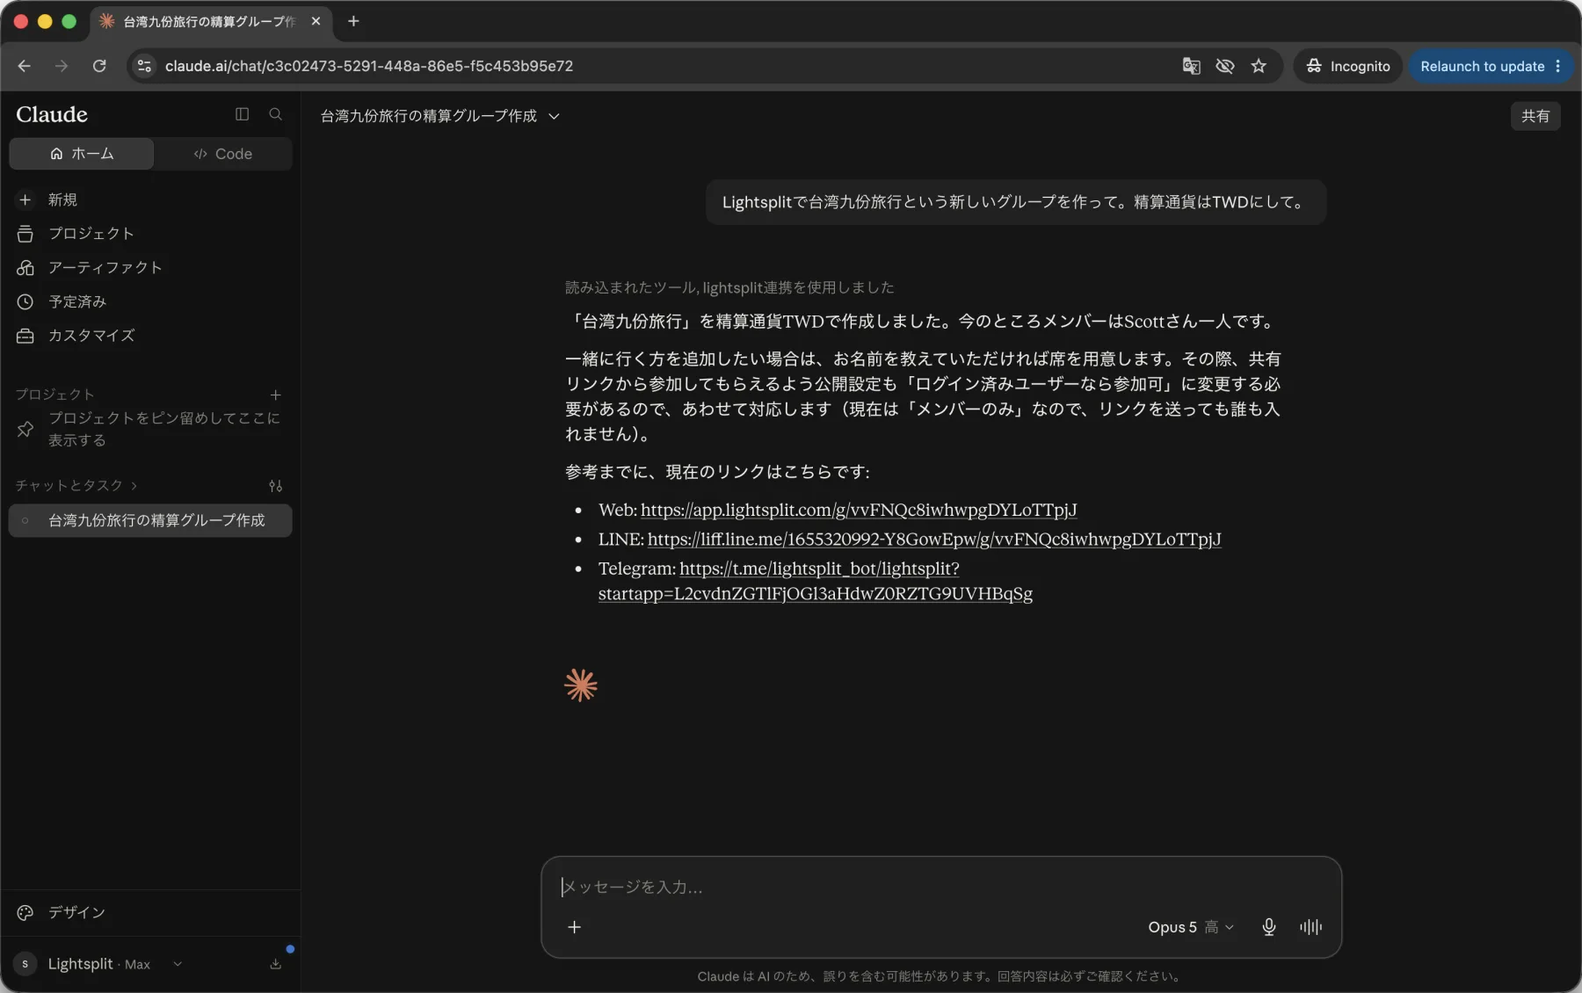Focus the メッセージを入力 input field

940,887
